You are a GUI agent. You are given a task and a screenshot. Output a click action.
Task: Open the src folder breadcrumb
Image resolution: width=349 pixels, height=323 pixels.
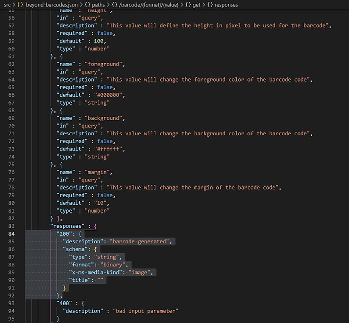tap(7, 5)
